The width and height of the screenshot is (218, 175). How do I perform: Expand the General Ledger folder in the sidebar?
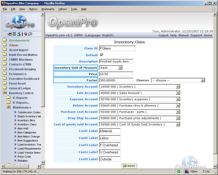(x=20, y=88)
